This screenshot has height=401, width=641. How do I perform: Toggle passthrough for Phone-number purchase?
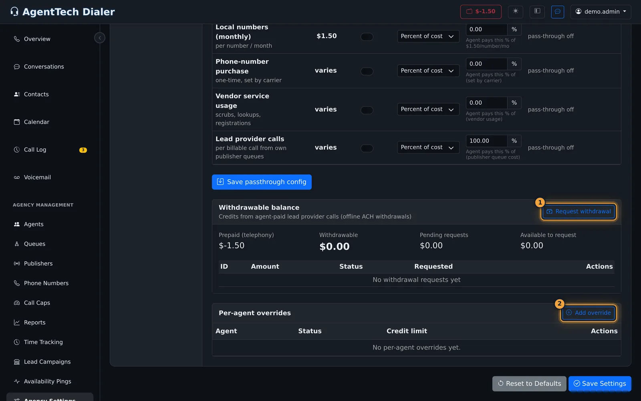[367, 71]
